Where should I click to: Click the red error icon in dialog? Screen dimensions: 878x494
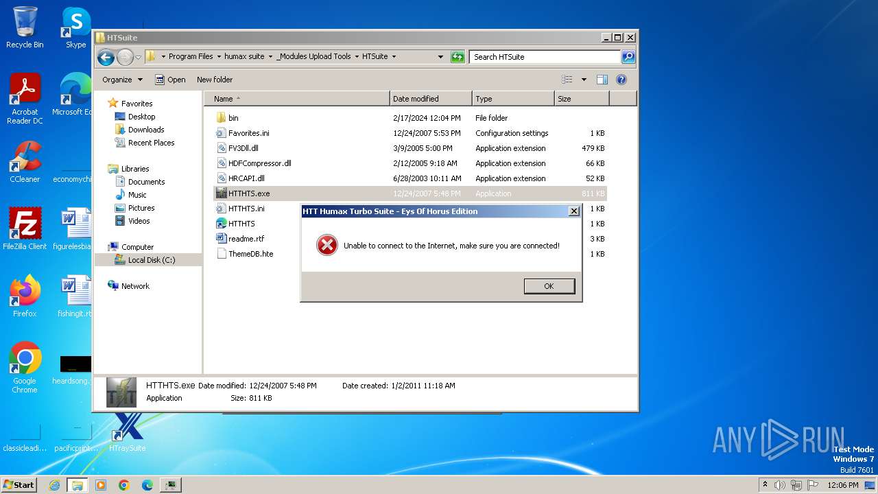click(x=327, y=245)
